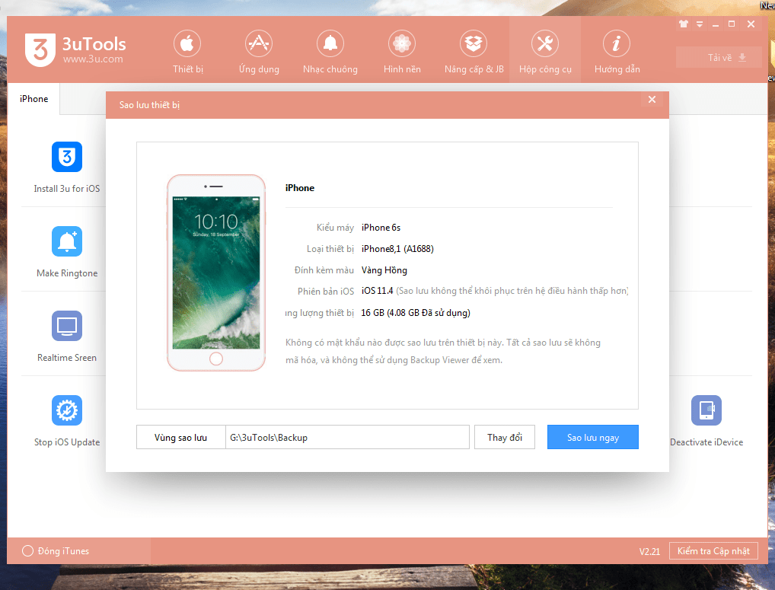Minimize the 3uTools window
This screenshot has width=775, height=590.
(x=715, y=24)
